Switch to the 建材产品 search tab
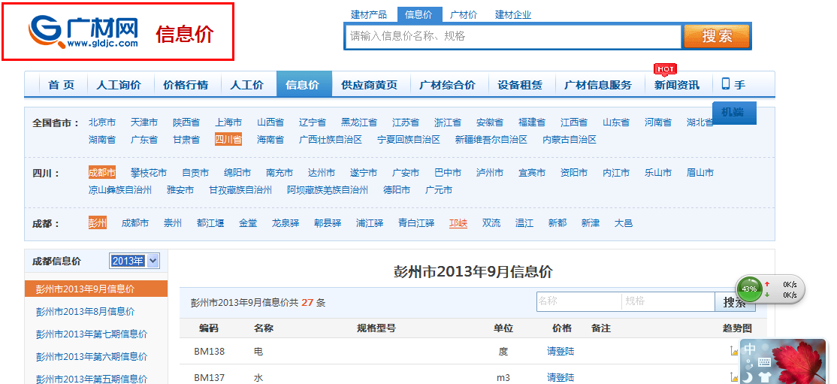Image resolution: width=837 pixels, height=384 pixels. 369,15
